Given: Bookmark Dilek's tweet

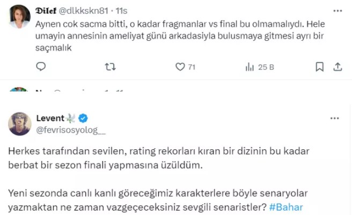Looking at the screenshot, I should click(320, 67).
